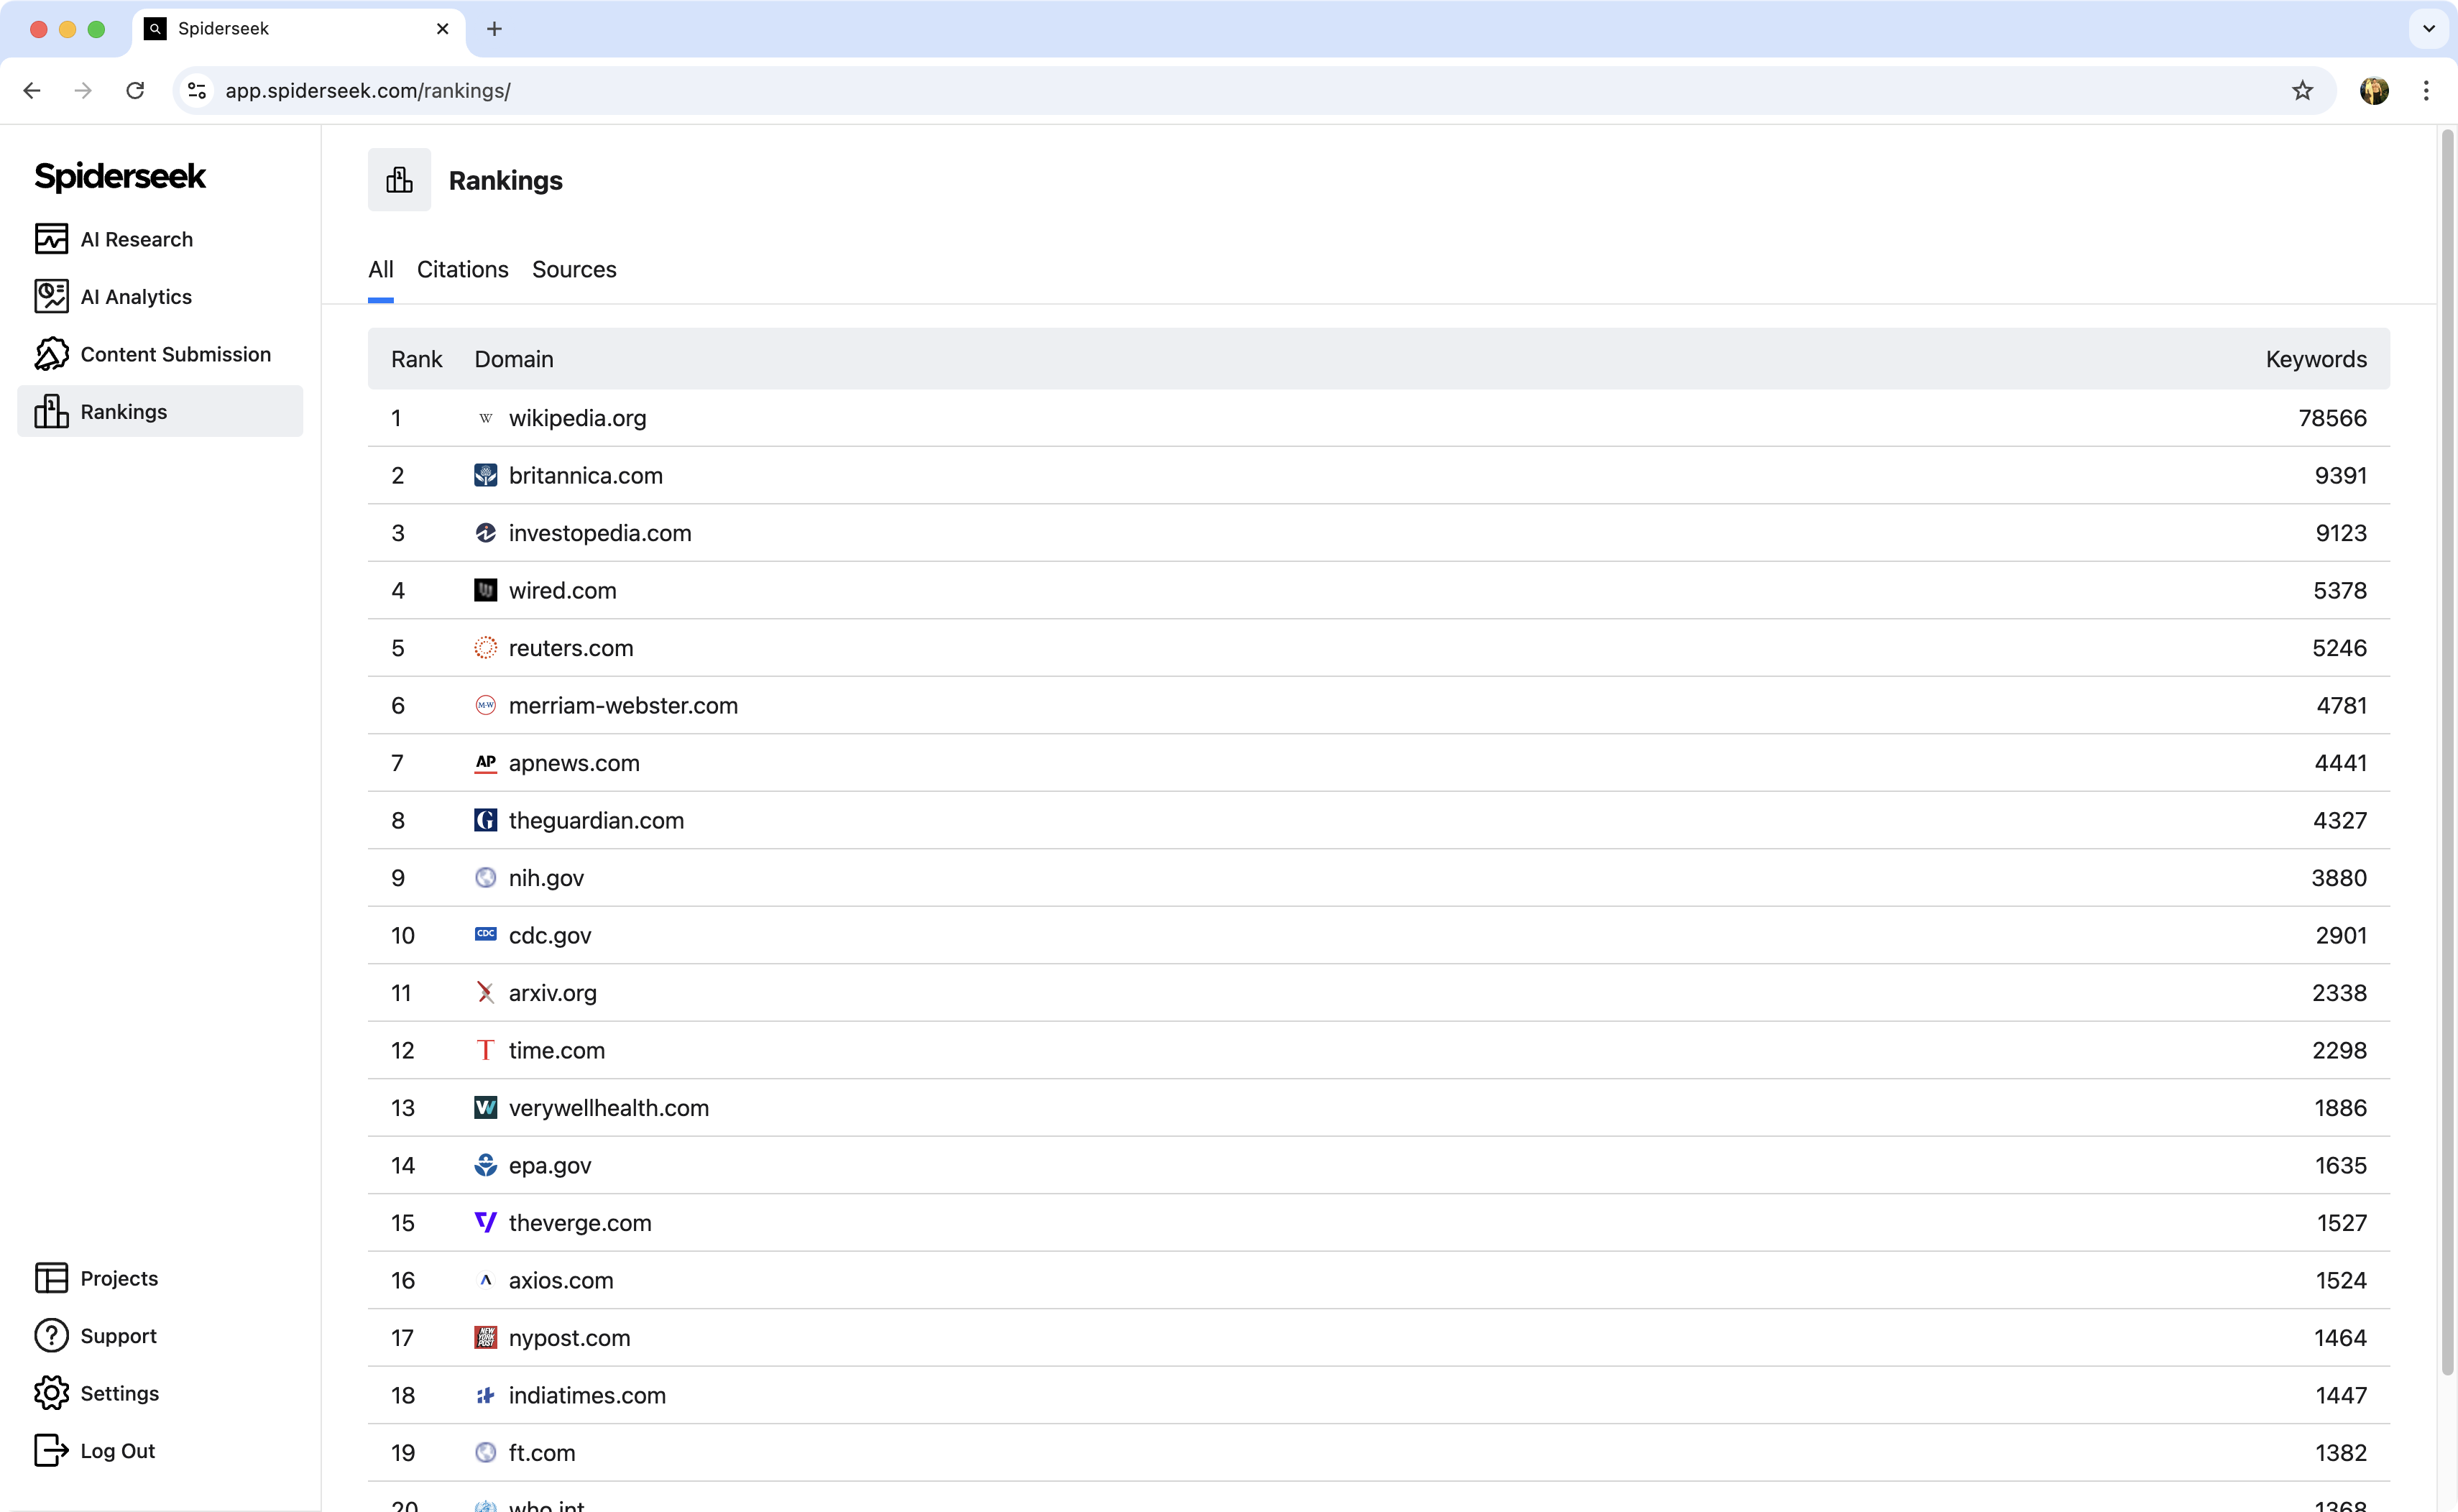The height and width of the screenshot is (1512, 2458).
Task: Click the theguardian.com favicon
Action: (485, 820)
